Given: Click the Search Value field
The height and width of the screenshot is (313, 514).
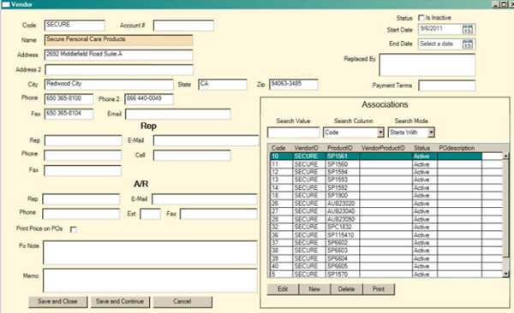Looking at the screenshot, I should coord(293,133).
